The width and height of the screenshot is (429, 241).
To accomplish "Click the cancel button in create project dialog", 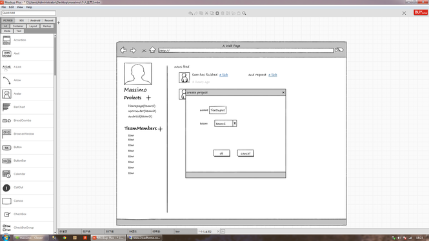I will (245, 153).
